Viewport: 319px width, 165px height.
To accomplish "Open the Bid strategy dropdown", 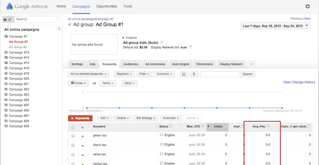I will click(146, 118).
